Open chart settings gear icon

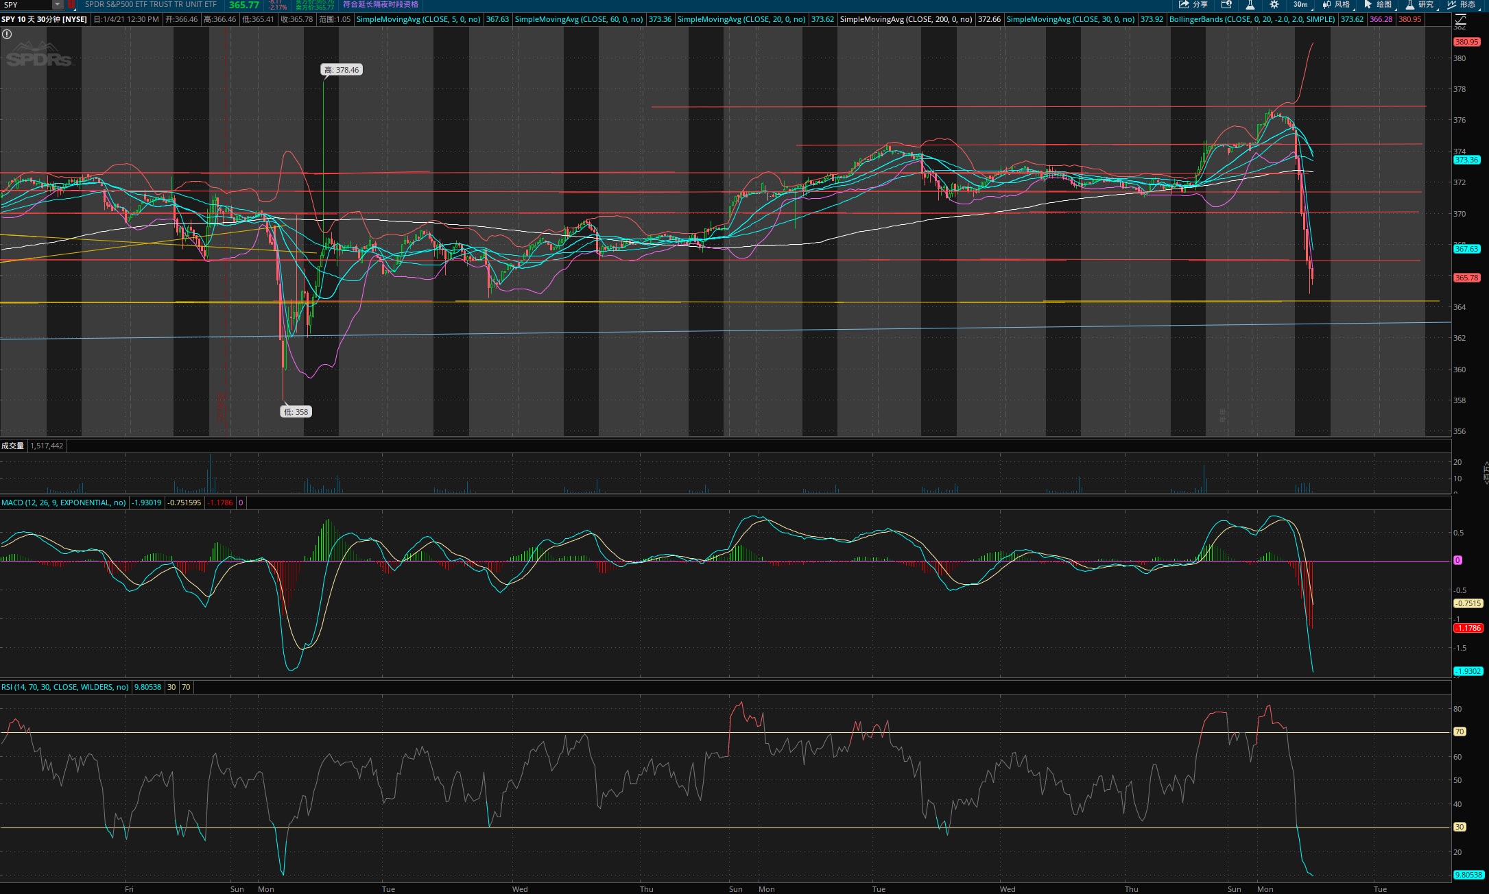coord(1274,5)
